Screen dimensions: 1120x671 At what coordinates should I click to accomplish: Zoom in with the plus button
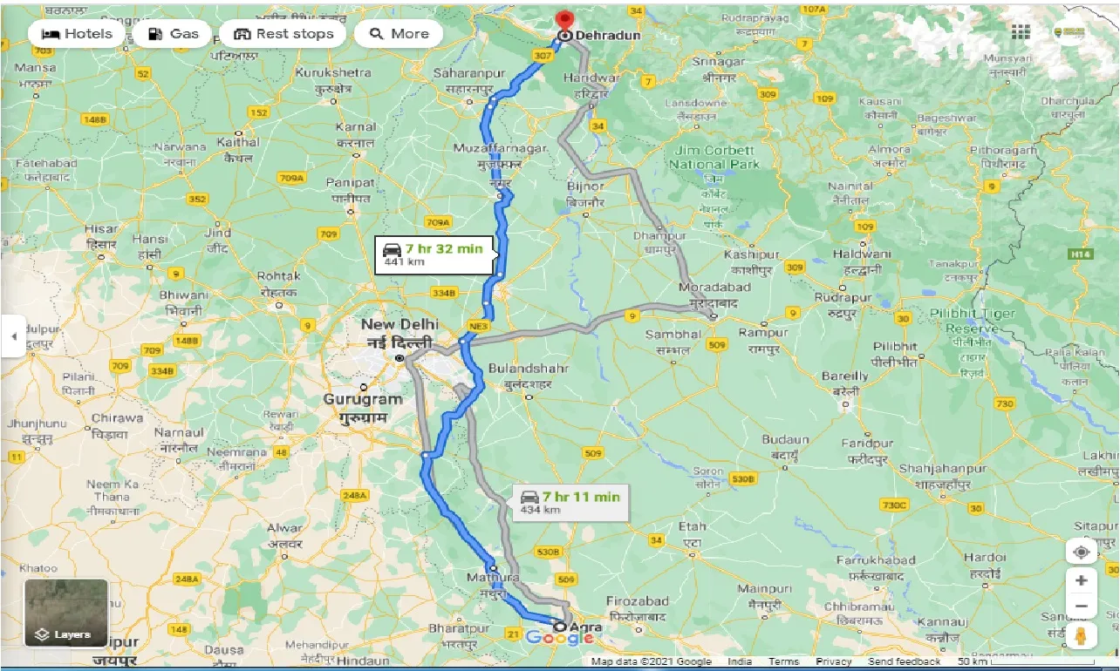click(x=1082, y=580)
